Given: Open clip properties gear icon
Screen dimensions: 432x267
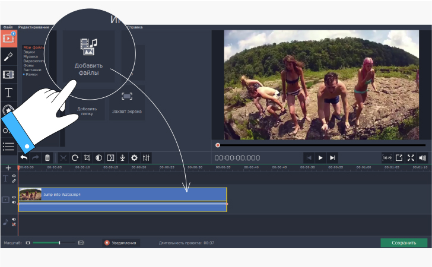Looking at the screenshot, I should pyautogui.click(x=134, y=158).
